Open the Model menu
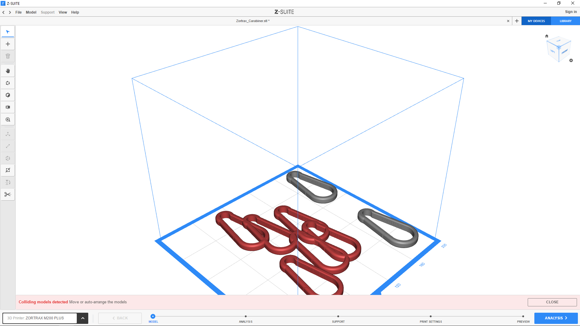This screenshot has height=326, width=580. click(31, 12)
